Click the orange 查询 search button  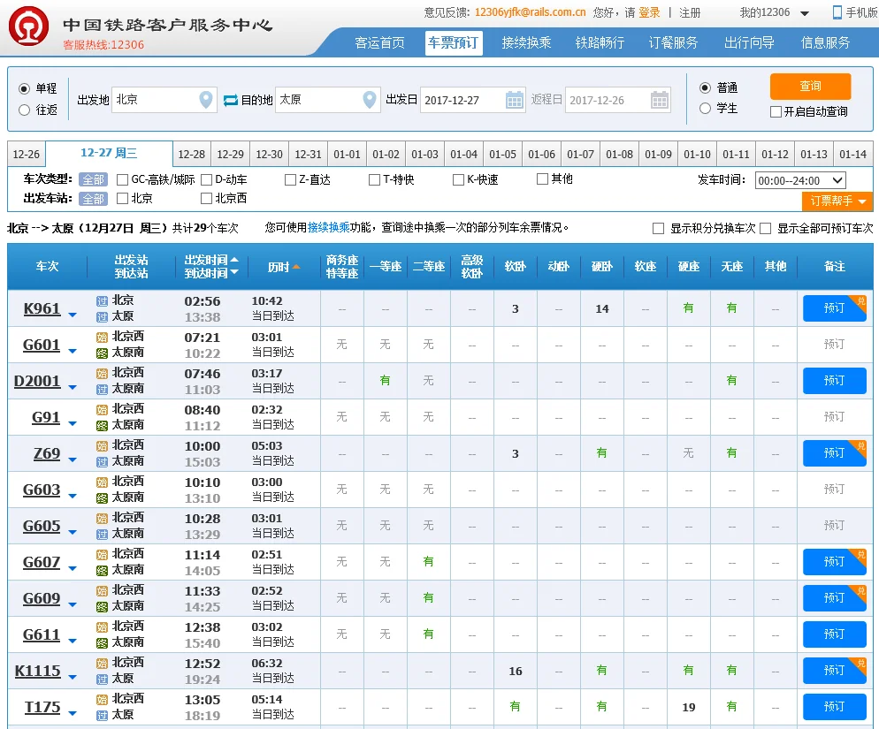click(810, 87)
